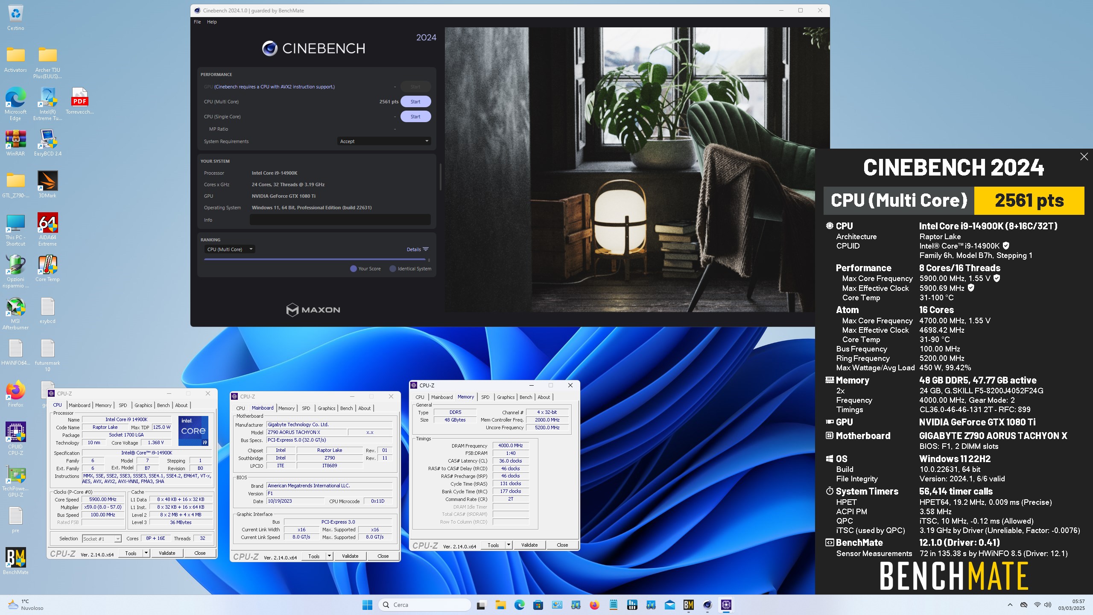Open the Details filter in Ranking
Screen dimensions: 1093x615
point(417,249)
